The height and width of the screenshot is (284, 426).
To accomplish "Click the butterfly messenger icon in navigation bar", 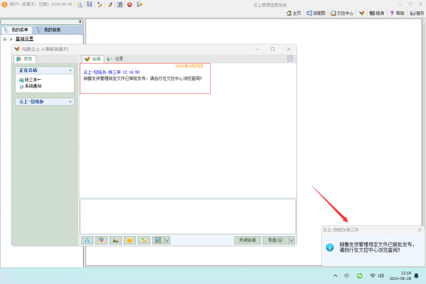I will (362, 13).
